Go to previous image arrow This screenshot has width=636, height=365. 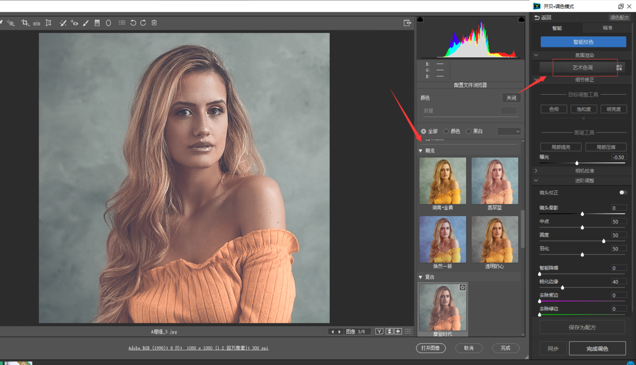click(x=332, y=332)
